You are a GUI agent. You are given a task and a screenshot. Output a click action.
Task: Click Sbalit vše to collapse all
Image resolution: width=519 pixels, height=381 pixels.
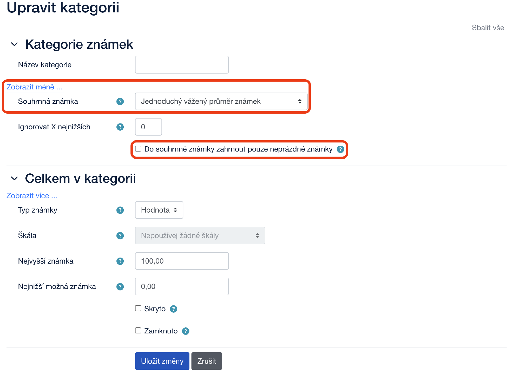[488, 28]
